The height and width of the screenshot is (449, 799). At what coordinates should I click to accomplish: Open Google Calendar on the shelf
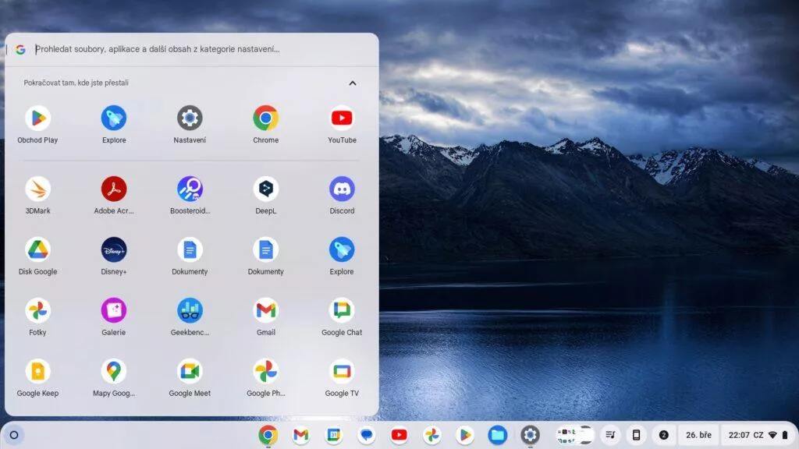(x=334, y=435)
